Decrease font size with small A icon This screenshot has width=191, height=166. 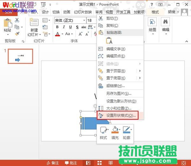pos(87,34)
